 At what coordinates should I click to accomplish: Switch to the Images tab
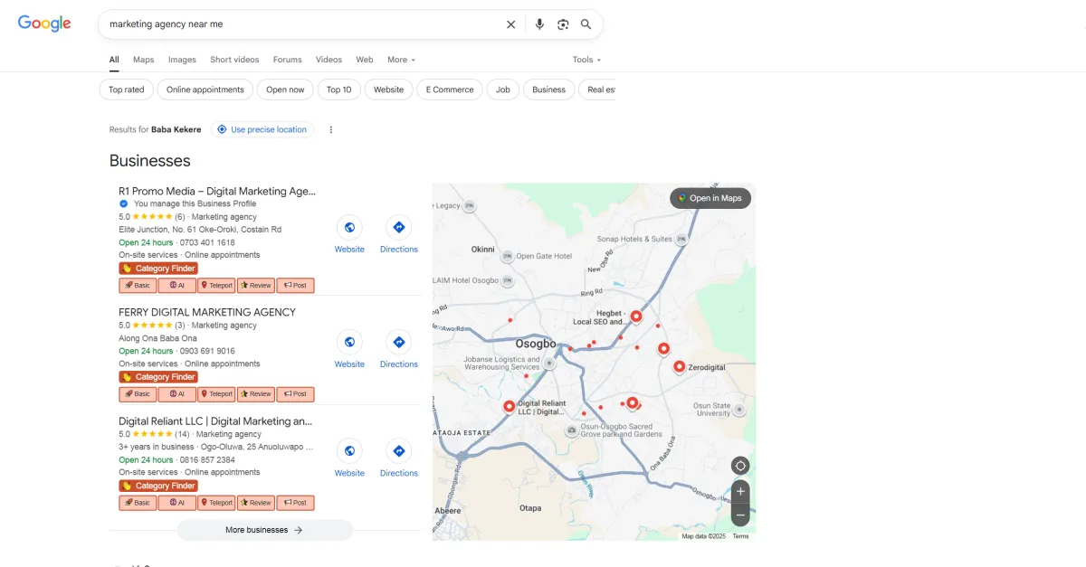182,60
